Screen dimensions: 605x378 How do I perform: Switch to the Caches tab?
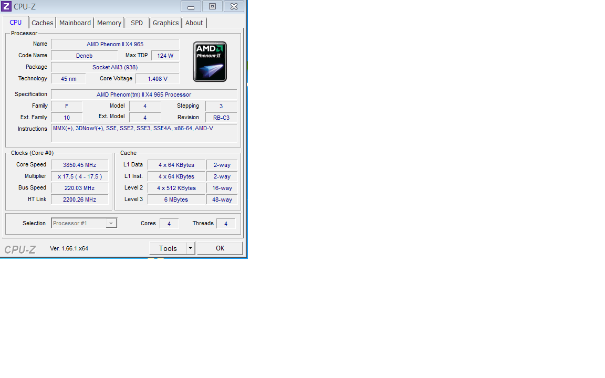43,23
